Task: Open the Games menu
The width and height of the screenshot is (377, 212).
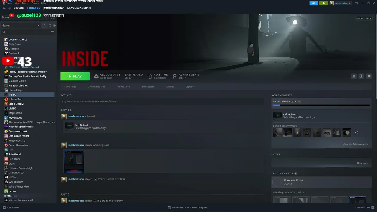Action: coord(35,3)
